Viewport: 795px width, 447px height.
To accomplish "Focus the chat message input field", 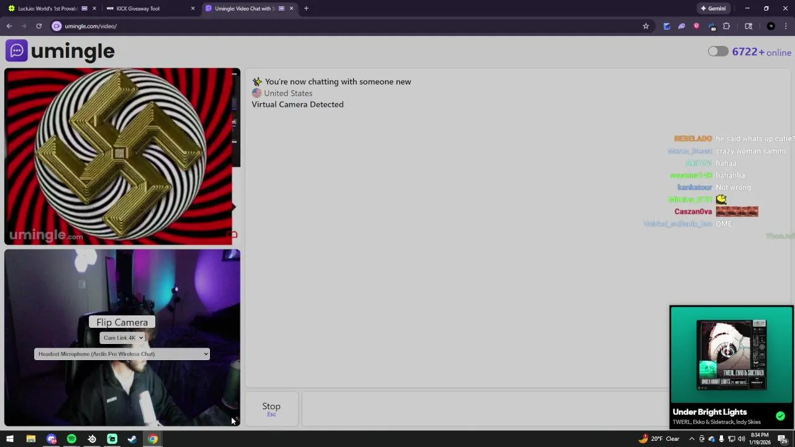I will pos(484,409).
